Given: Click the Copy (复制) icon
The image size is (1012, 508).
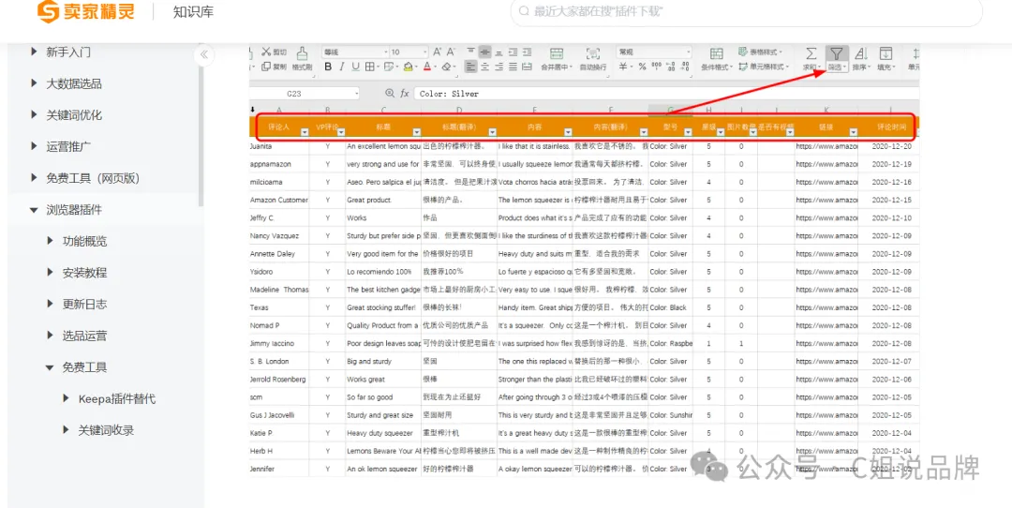Looking at the screenshot, I should [x=266, y=67].
